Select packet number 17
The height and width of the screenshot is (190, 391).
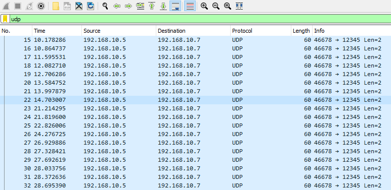click(x=195, y=57)
